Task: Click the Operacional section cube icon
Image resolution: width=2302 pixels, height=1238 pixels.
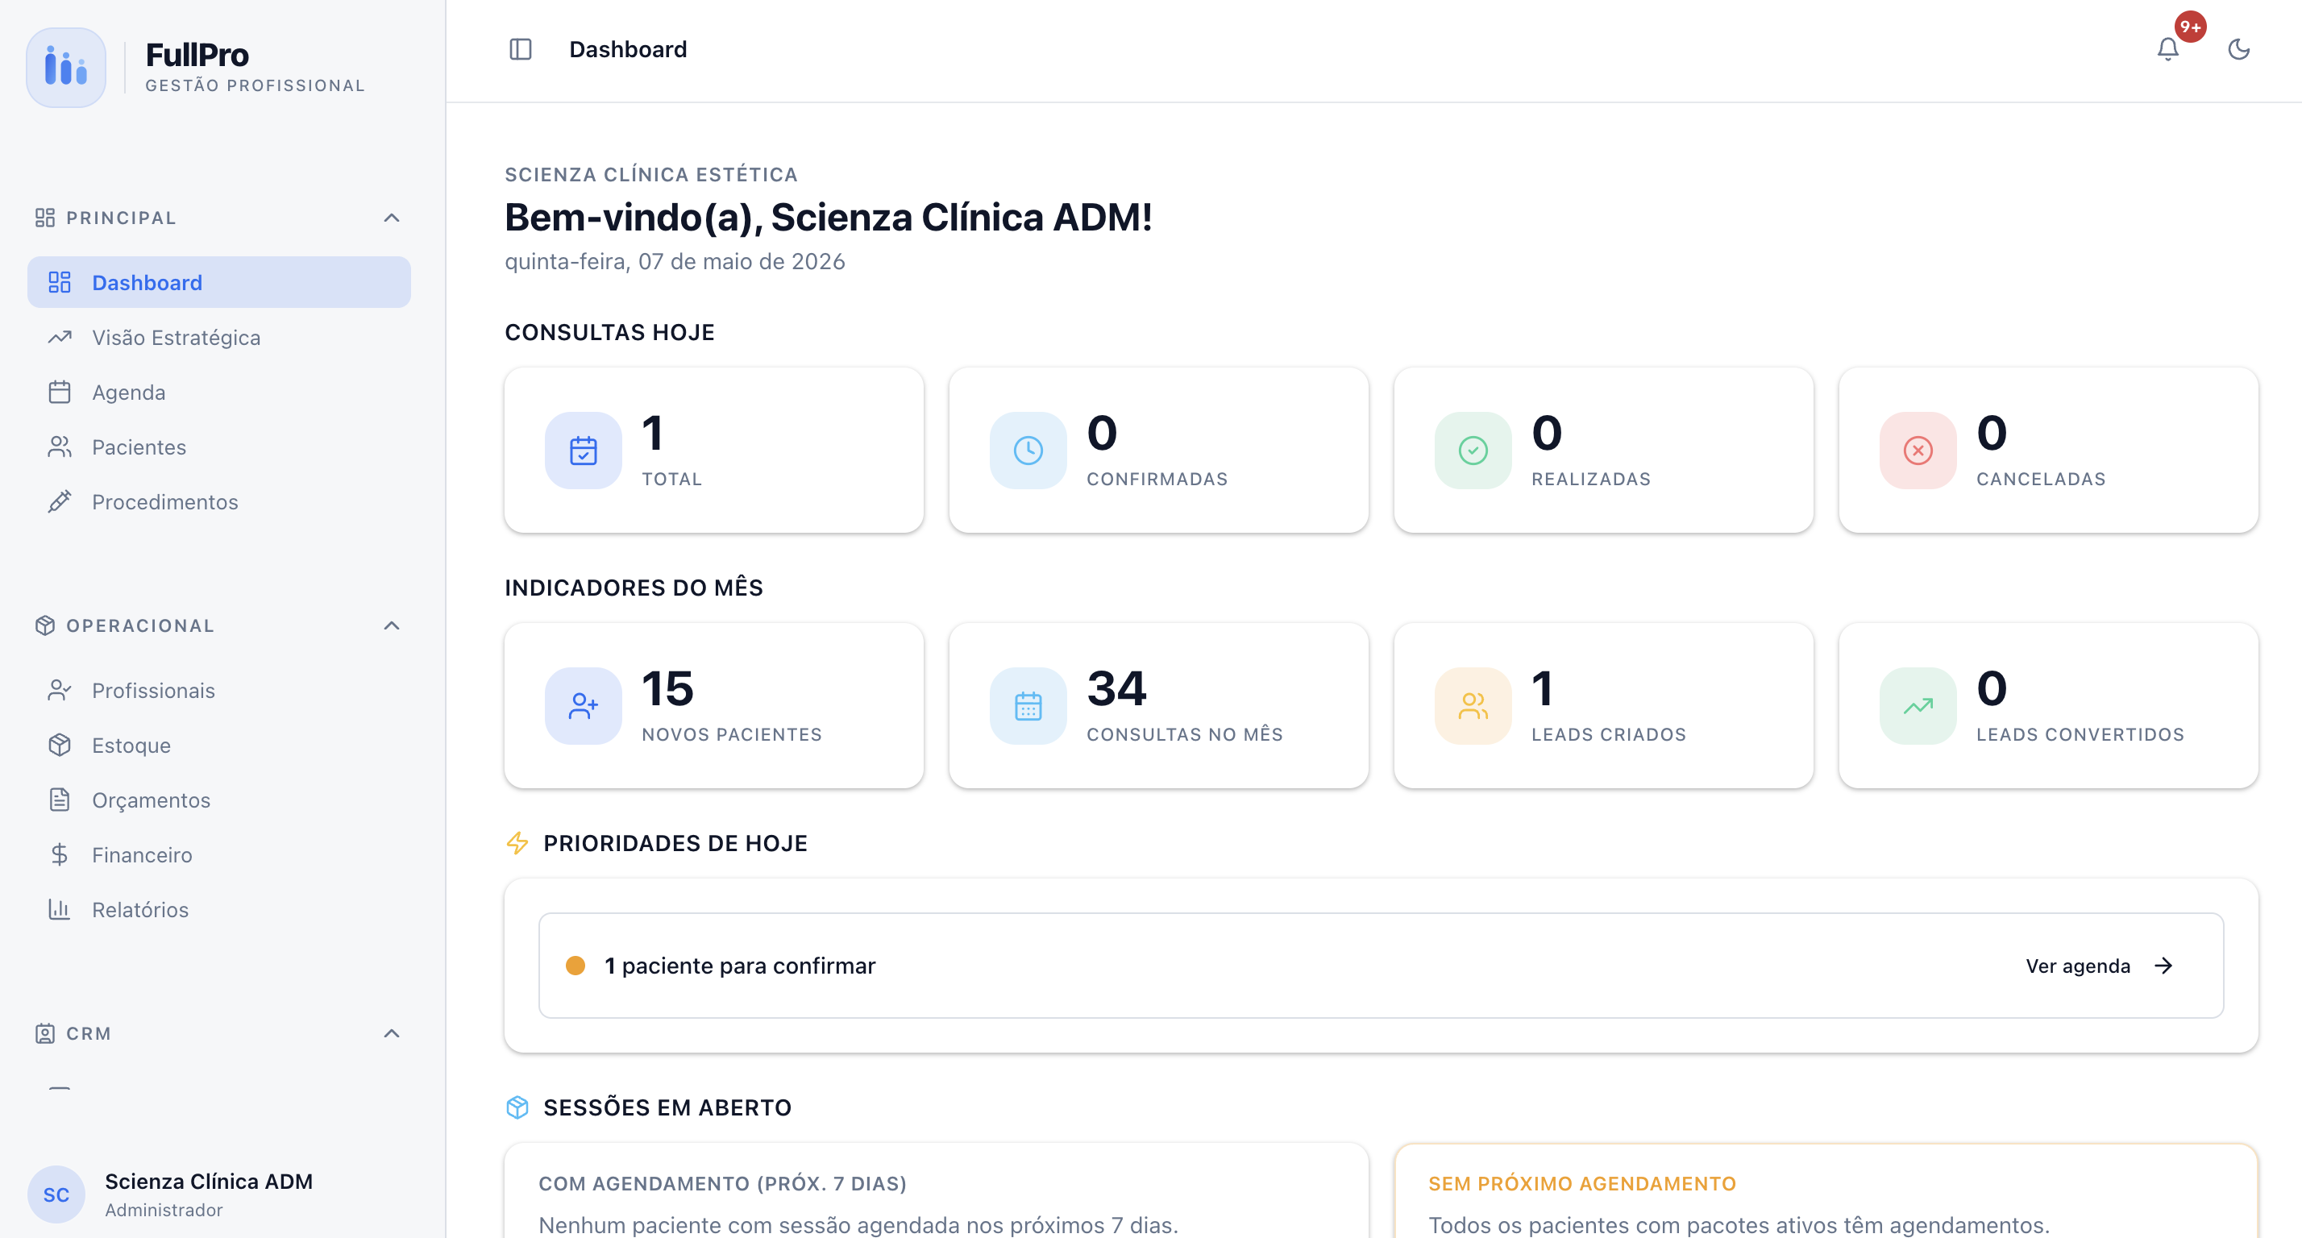Action: click(44, 625)
